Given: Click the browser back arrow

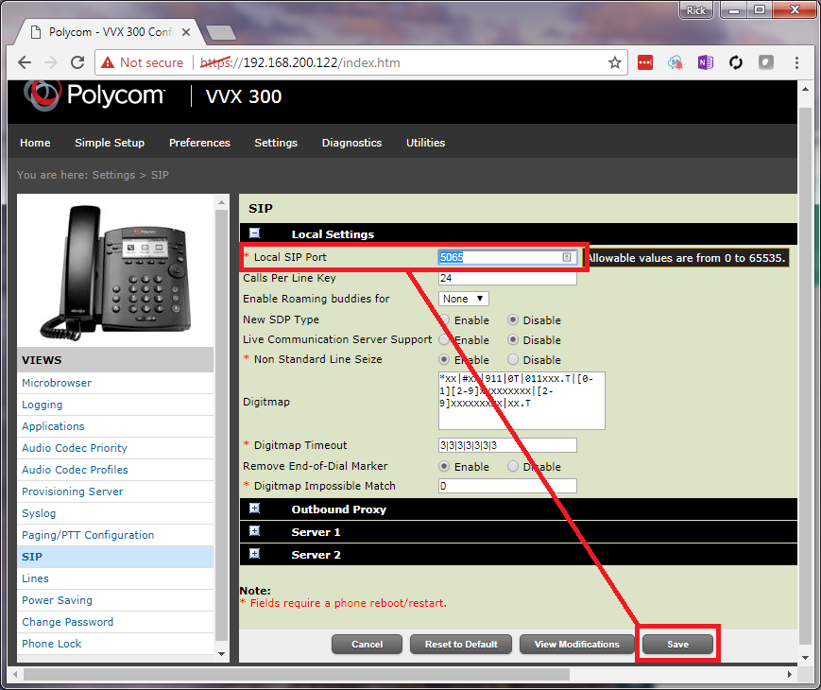Looking at the screenshot, I should tap(25, 63).
